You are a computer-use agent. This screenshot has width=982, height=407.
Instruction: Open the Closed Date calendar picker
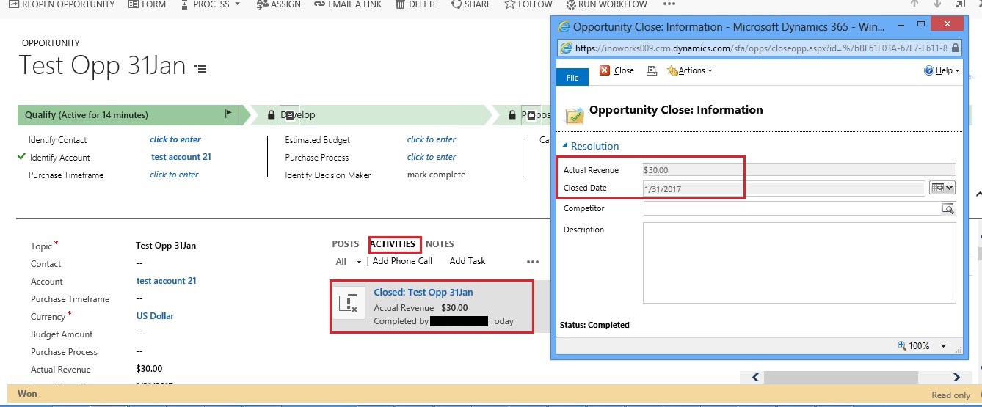point(942,188)
